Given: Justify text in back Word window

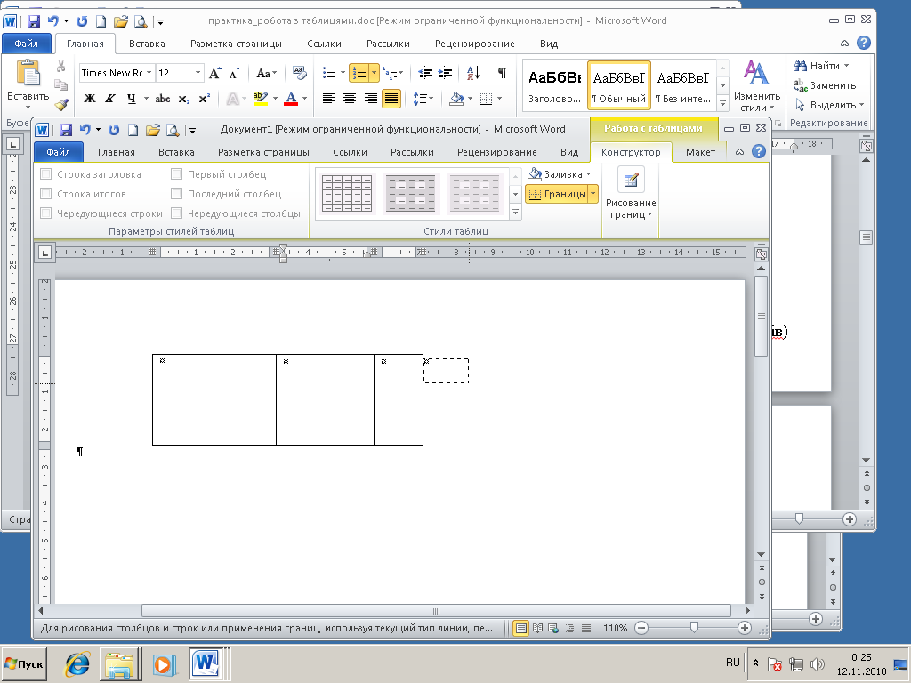Looking at the screenshot, I should [391, 99].
